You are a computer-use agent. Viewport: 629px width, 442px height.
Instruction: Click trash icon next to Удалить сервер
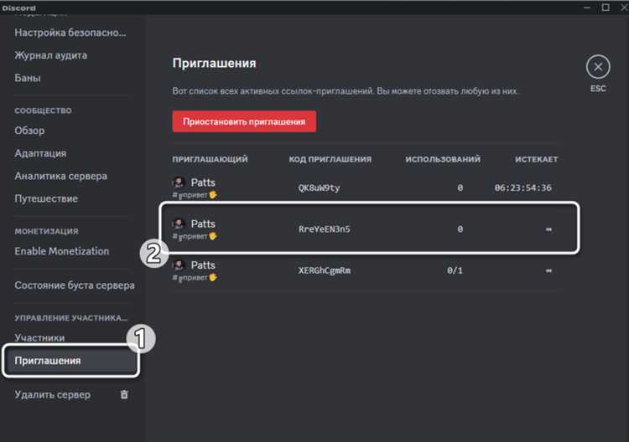tap(124, 394)
